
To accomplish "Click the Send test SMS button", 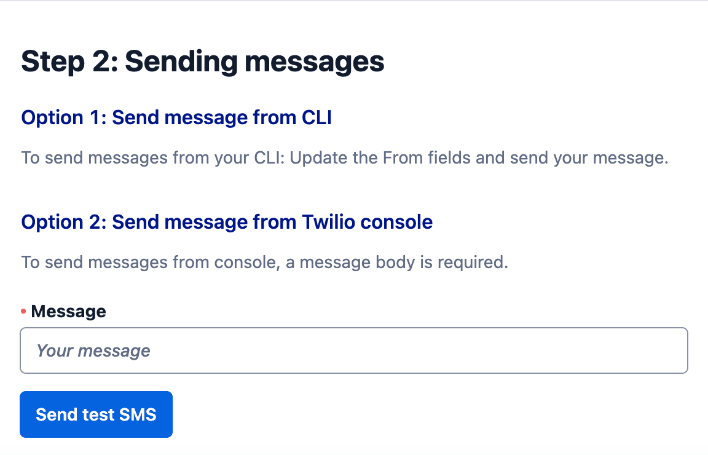I will (96, 414).
